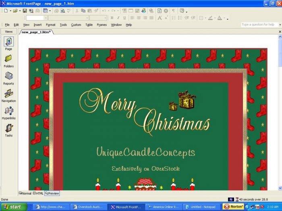The image size is (282, 211).
Task: Open the Font Size dropdown box
Action: (98, 18)
